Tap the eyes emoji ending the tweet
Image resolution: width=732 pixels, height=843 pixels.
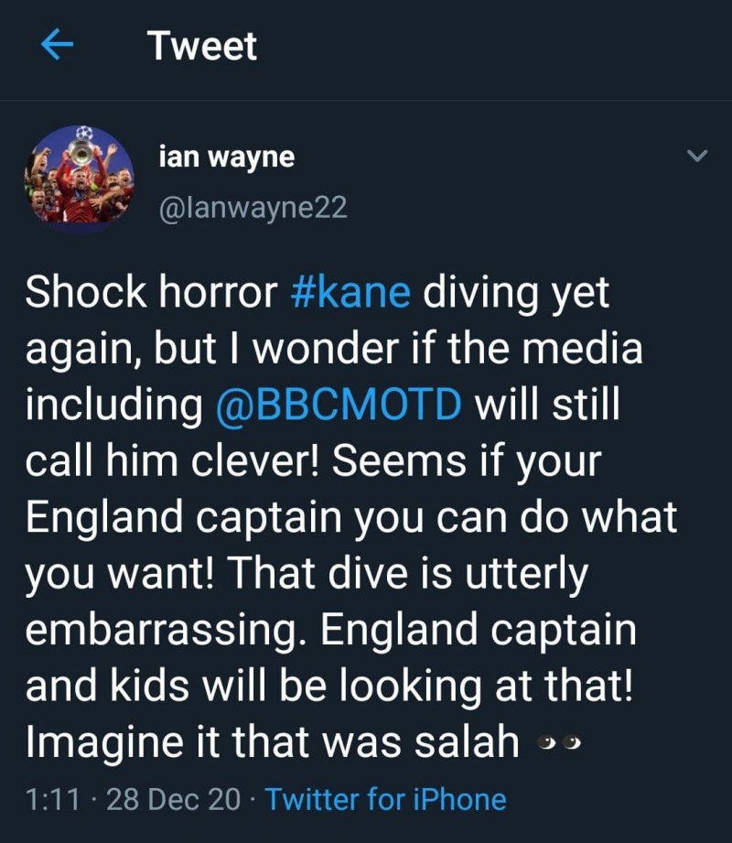pyautogui.click(x=559, y=744)
